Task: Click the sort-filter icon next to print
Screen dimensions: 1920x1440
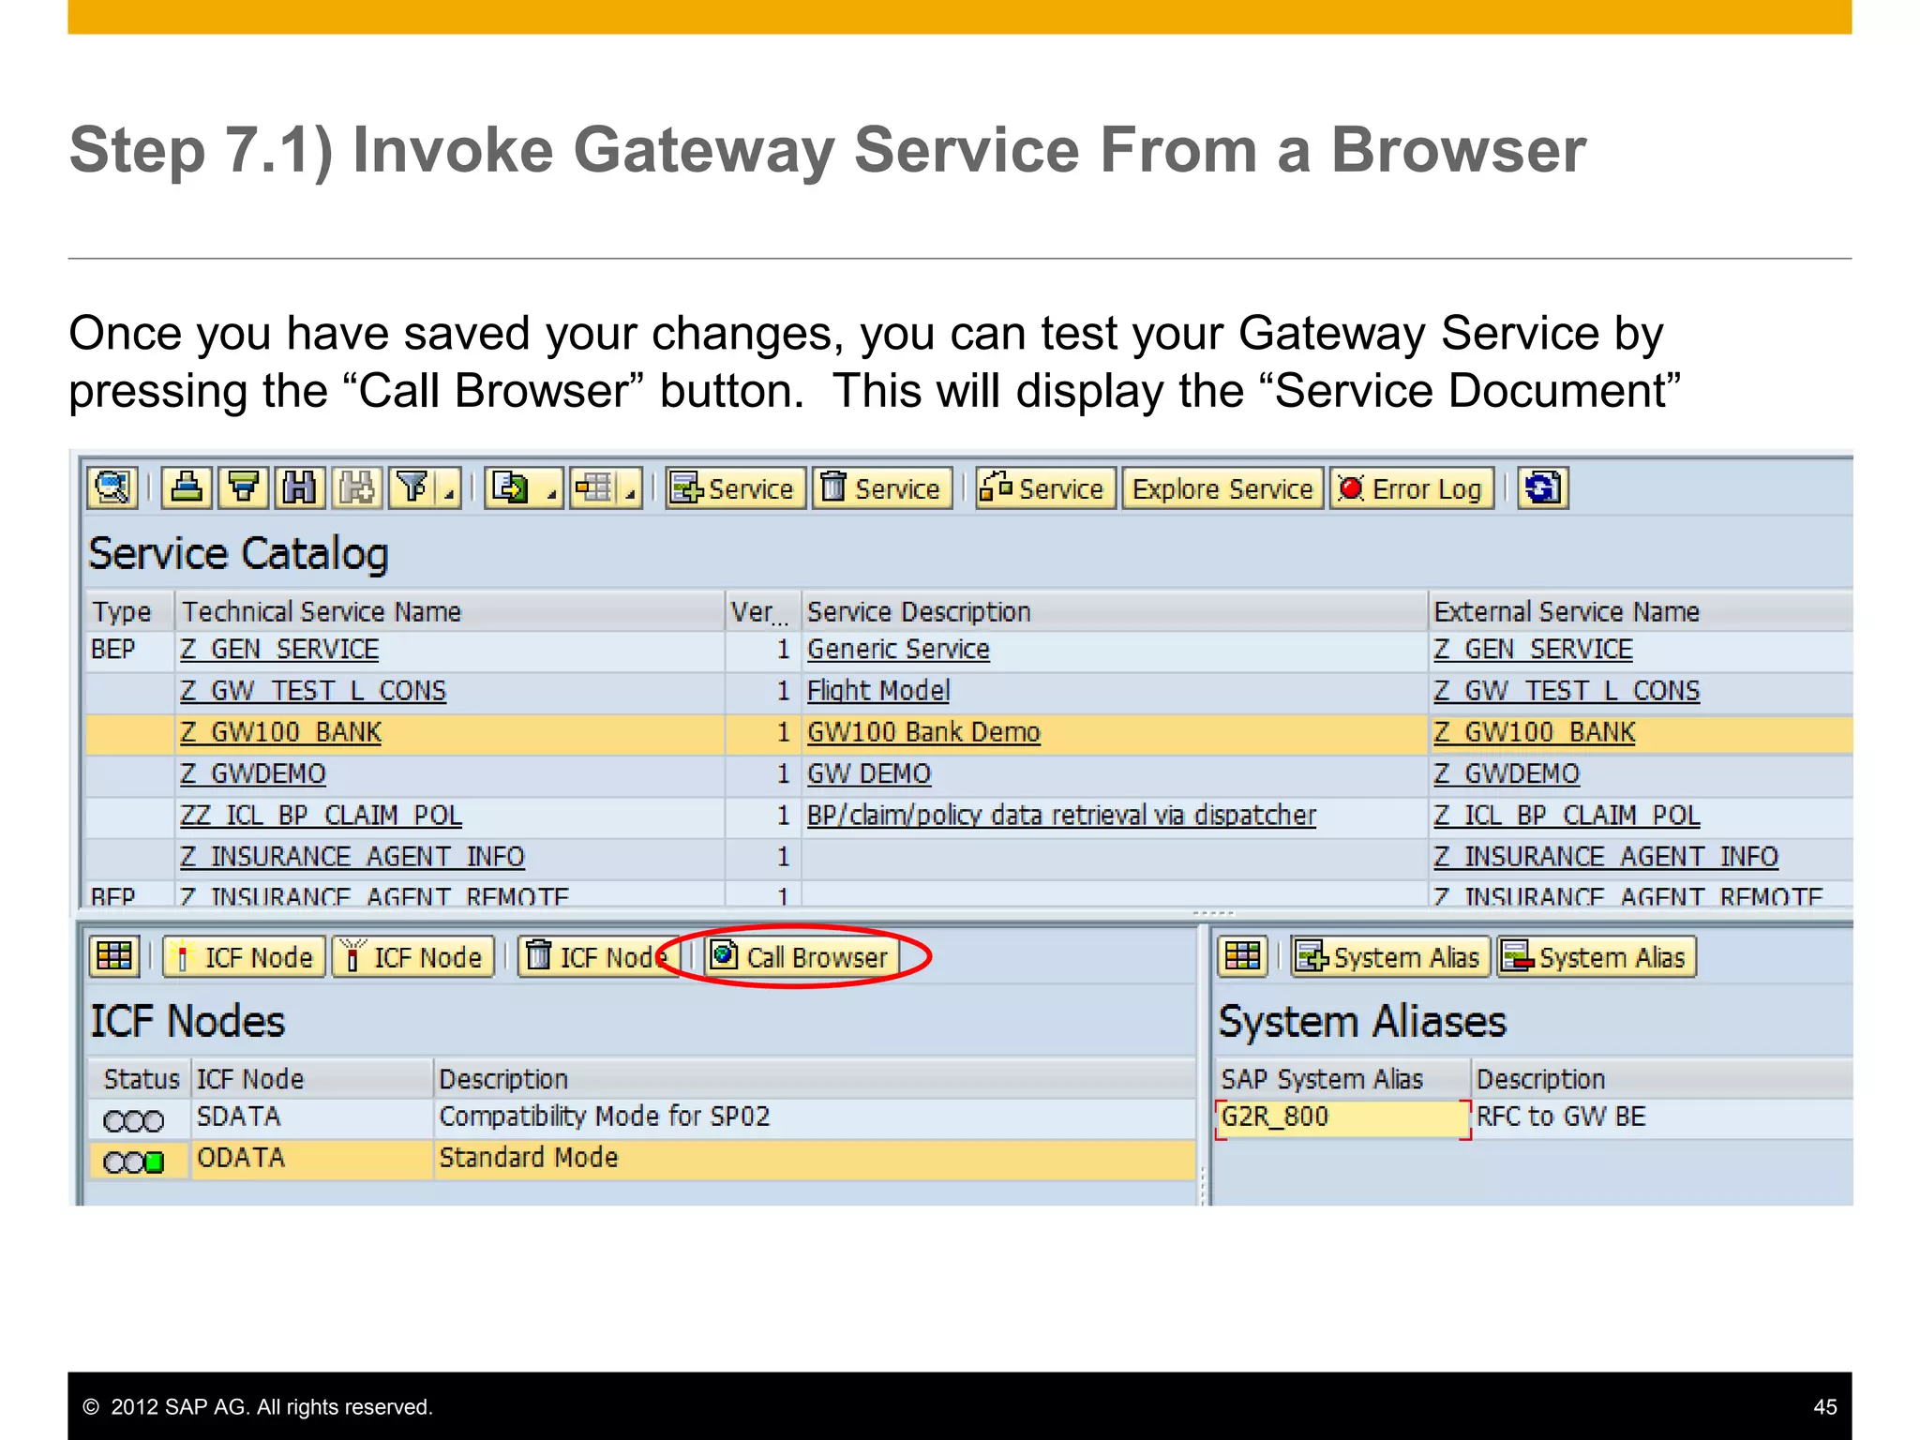Action: tap(244, 488)
